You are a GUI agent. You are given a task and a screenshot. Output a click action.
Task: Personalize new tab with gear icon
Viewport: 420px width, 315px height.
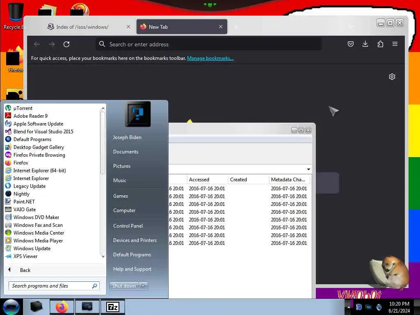(x=392, y=77)
